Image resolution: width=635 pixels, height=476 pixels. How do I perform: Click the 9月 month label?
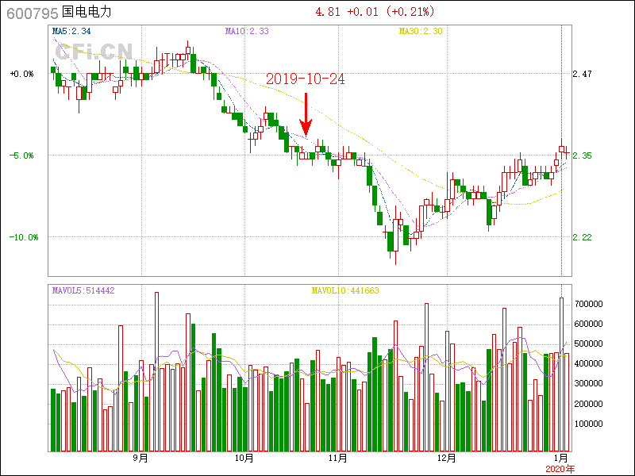click(x=140, y=459)
